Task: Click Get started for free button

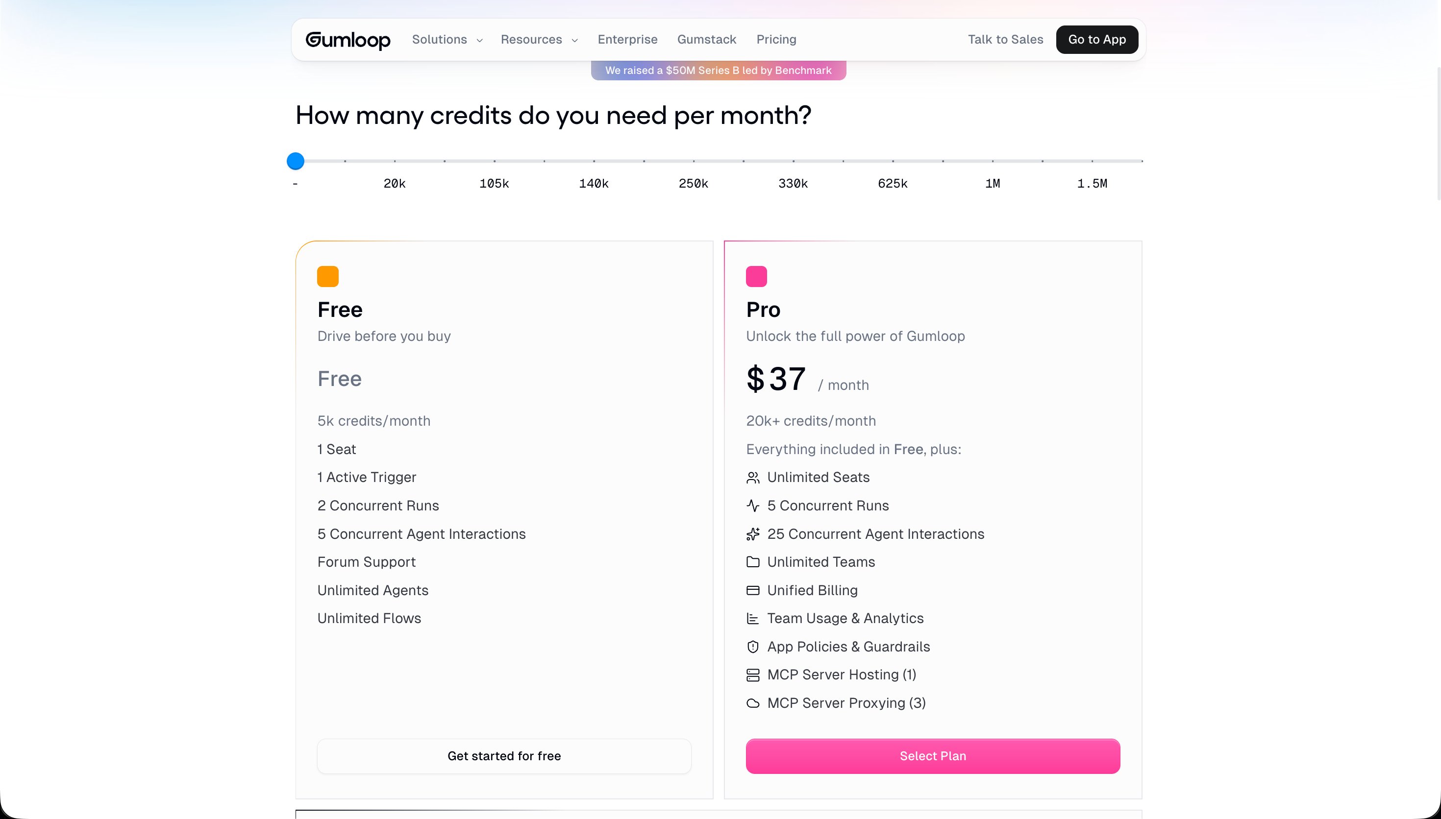Action: tap(504, 756)
